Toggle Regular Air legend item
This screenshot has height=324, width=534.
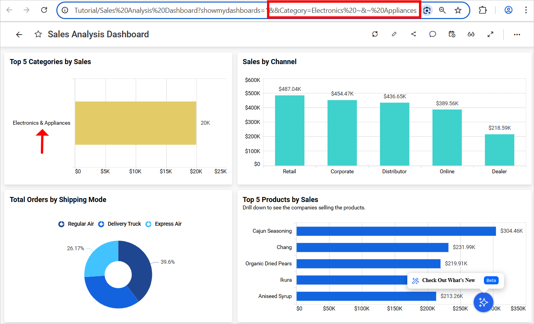click(x=77, y=224)
